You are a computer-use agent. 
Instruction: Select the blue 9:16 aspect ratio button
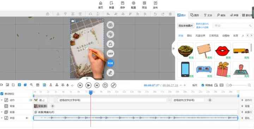pyautogui.click(x=110, y=63)
